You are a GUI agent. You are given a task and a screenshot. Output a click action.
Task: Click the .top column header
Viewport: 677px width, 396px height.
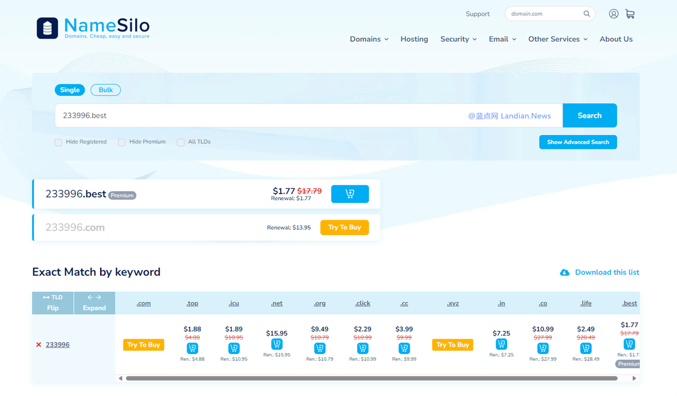click(x=192, y=303)
